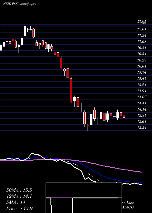Screen dimensions: 152x213
Task: Select the 17.34 price level label
Action: [142, 36]
